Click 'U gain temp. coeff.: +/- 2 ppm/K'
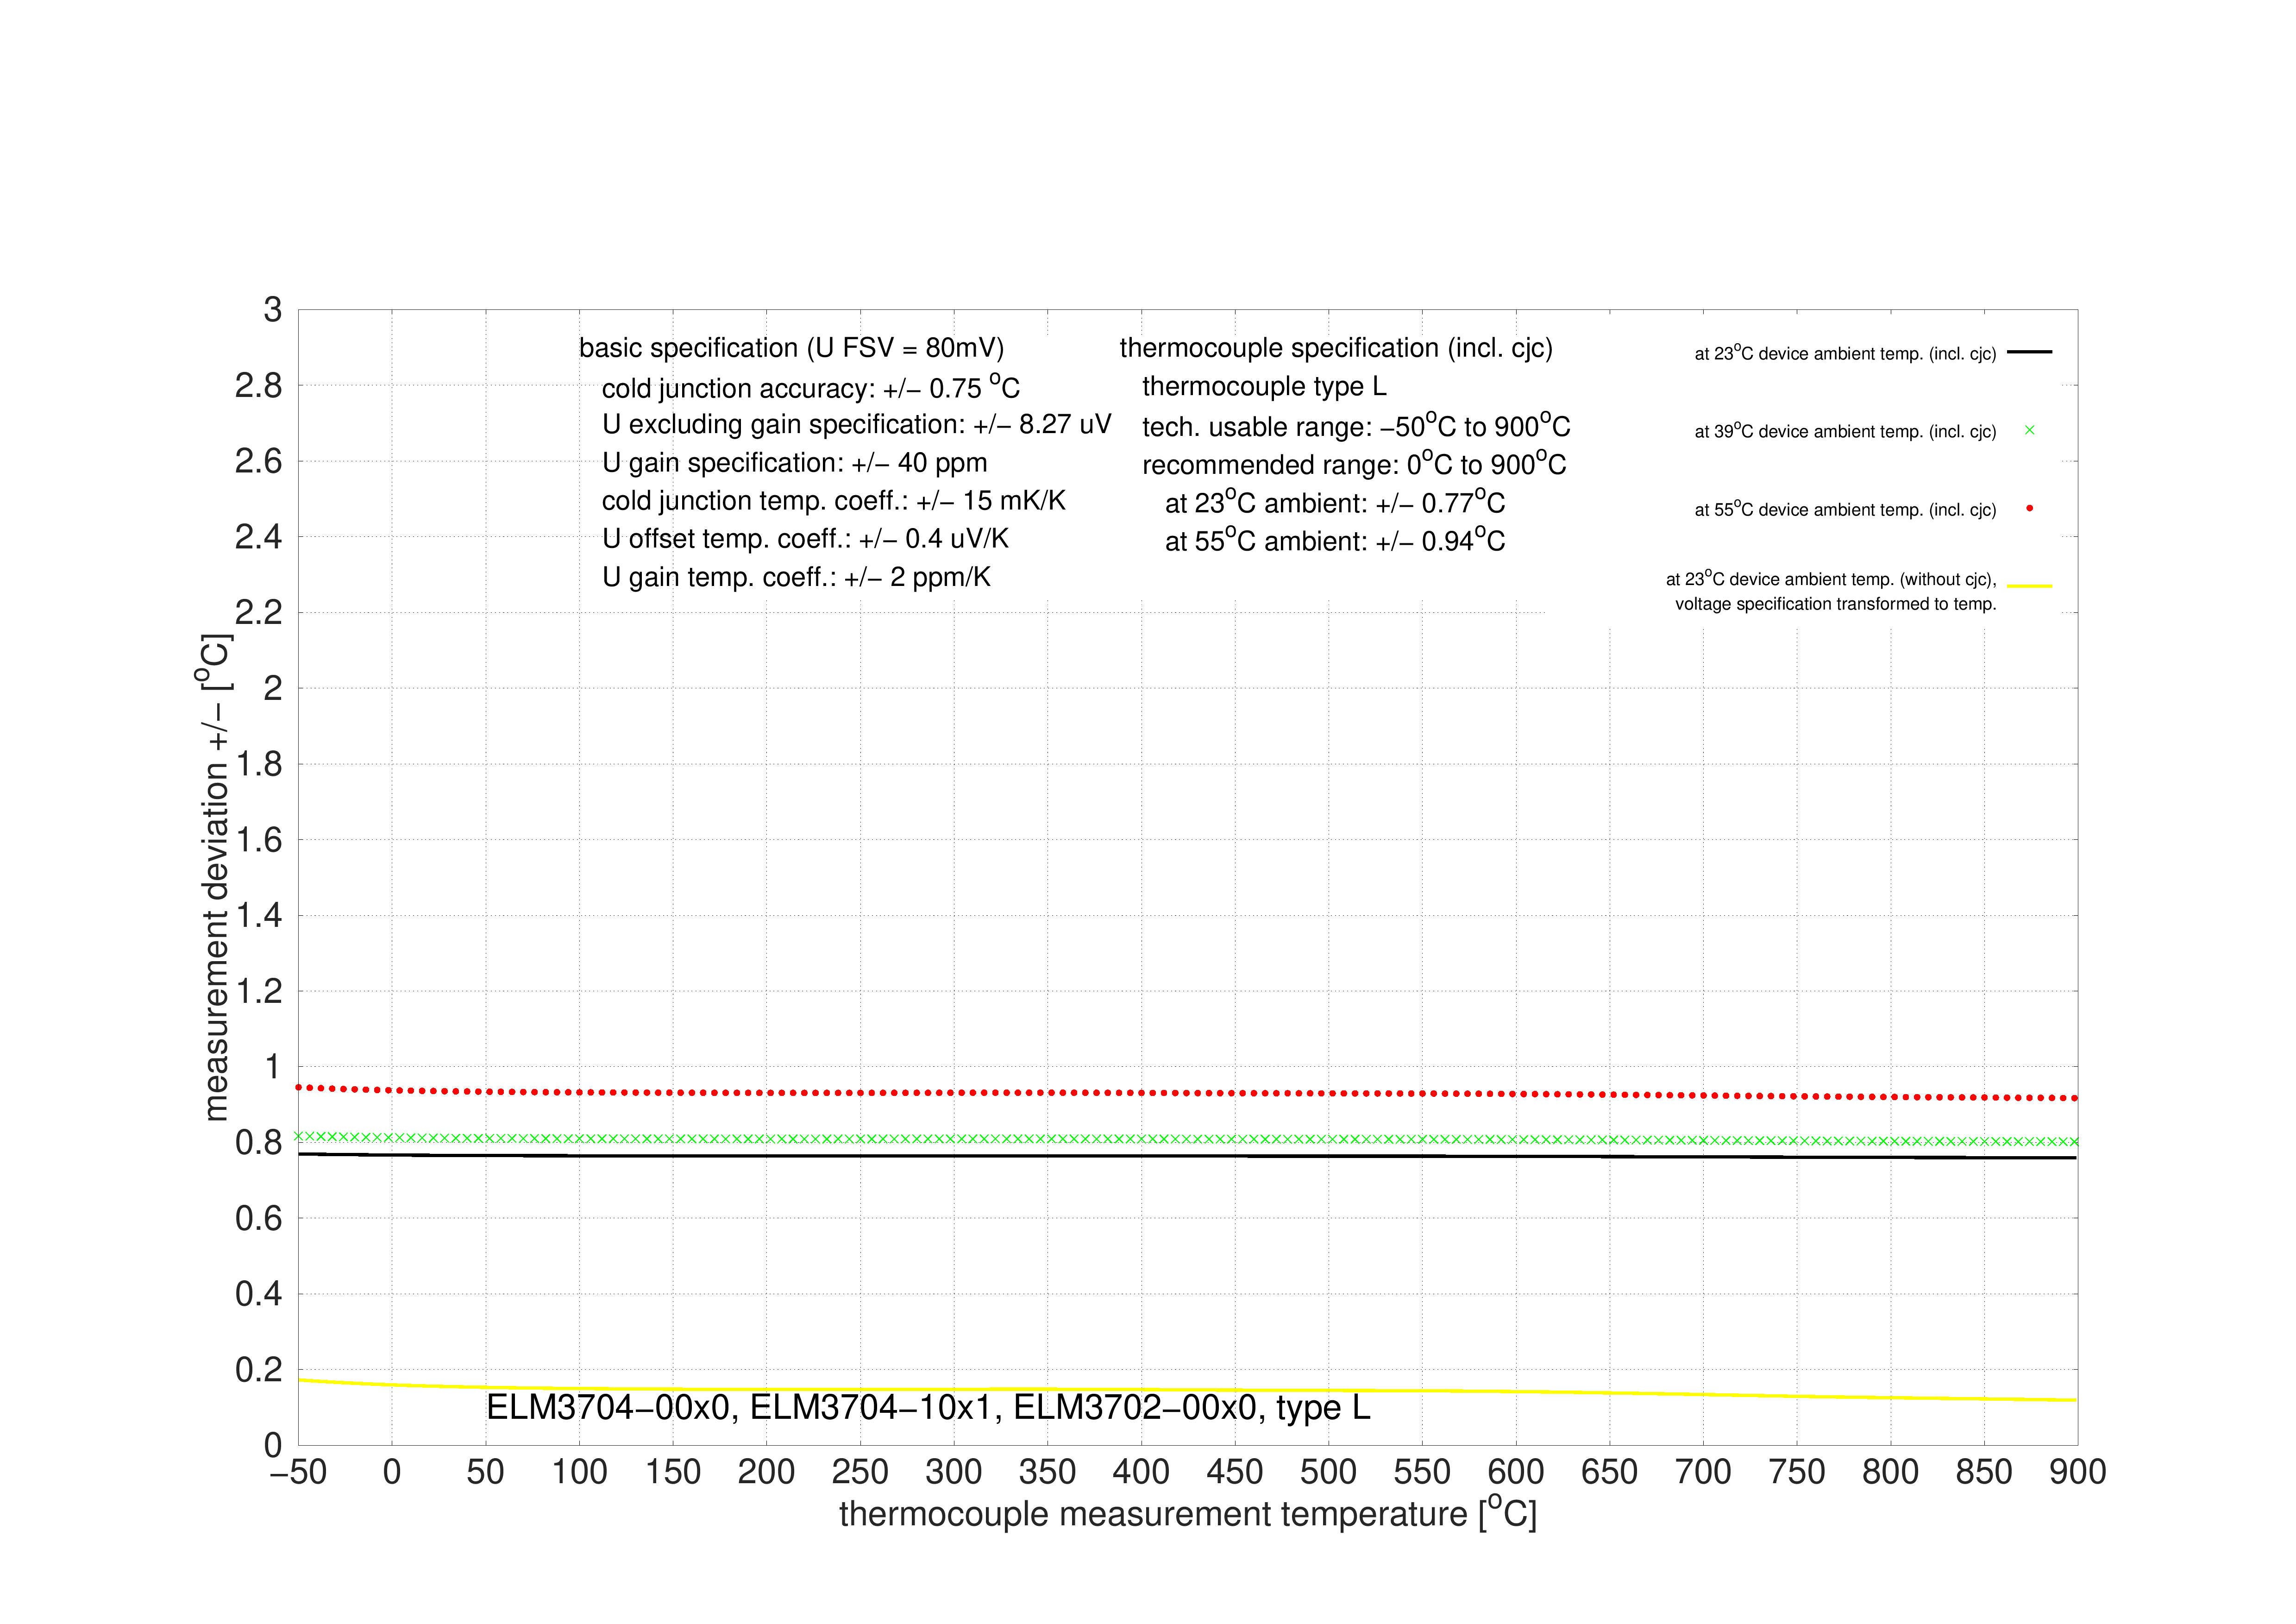The image size is (2296, 1624). tap(796, 577)
